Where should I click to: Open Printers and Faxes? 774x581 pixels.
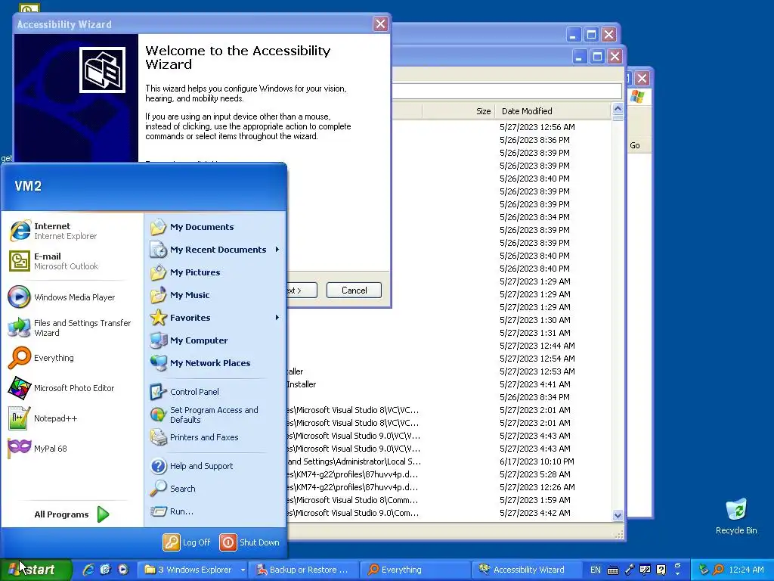click(x=215, y=437)
